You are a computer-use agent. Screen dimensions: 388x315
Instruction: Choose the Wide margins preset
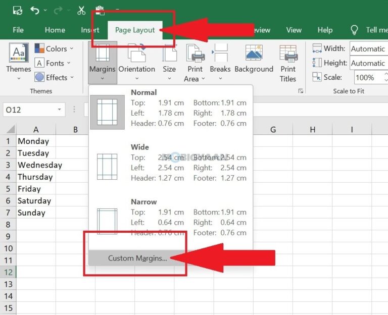(x=170, y=163)
